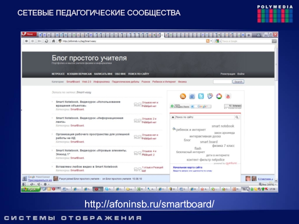Click the Google search field in browser toolbar
The image size is (299, 224).
point(247,41)
